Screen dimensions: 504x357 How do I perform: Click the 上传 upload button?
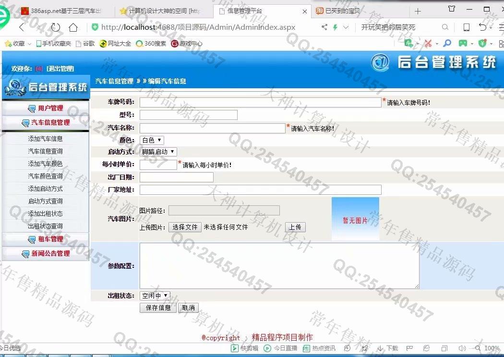pyautogui.click(x=295, y=227)
